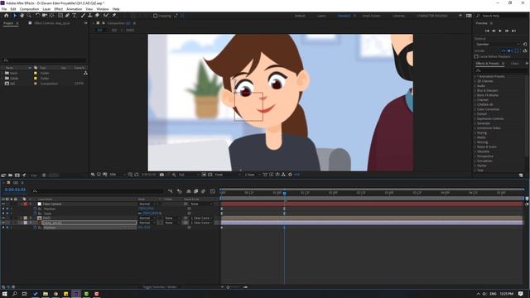Toggle the shy layers icon in timeline
The height and width of the screenshot is (298, 530).
189,191
